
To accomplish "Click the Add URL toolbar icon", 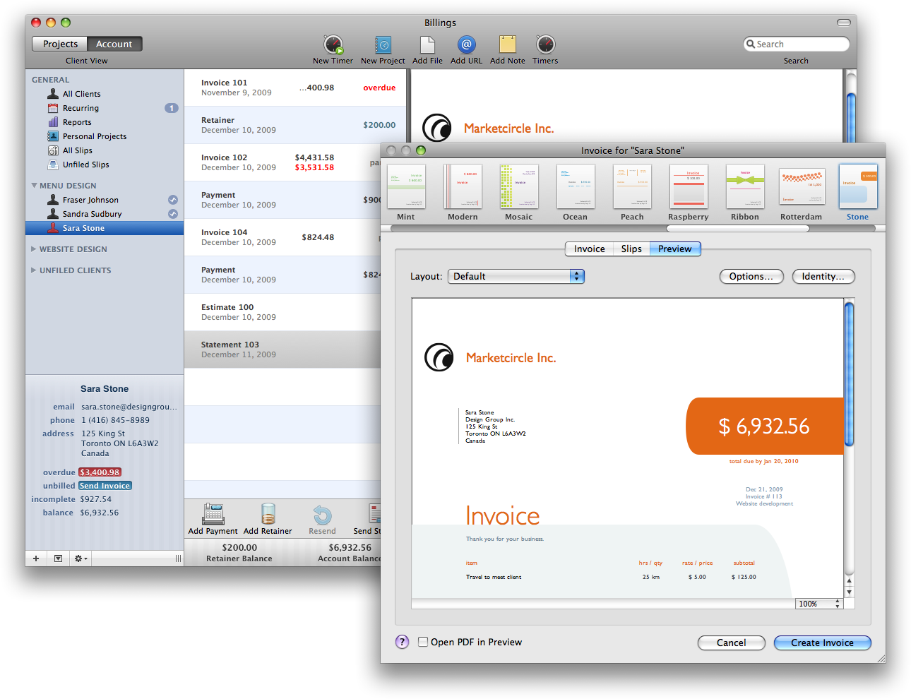I will point(466,45).
